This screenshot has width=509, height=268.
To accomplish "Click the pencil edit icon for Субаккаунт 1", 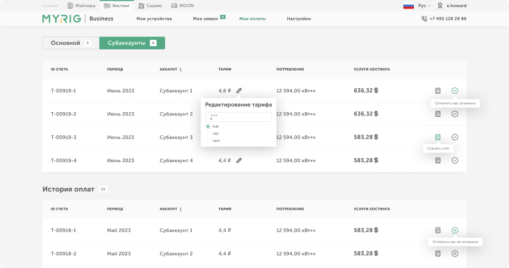I will click(239, 90).
